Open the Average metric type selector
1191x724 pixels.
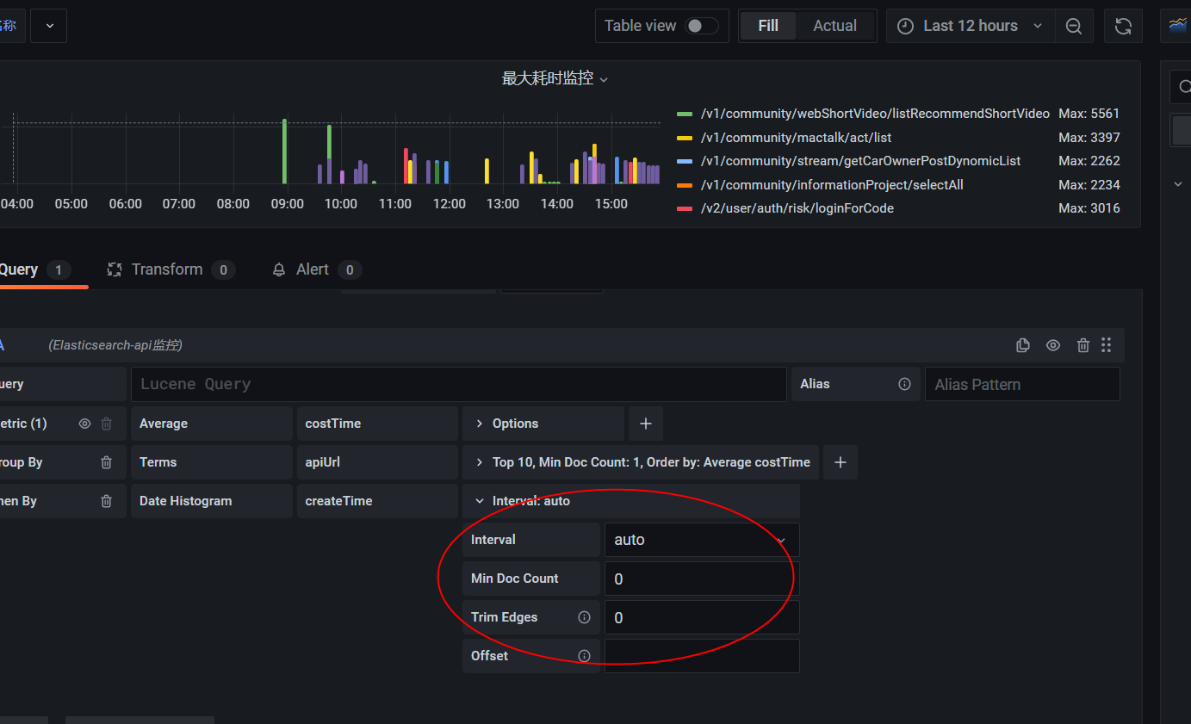point(212,424)
